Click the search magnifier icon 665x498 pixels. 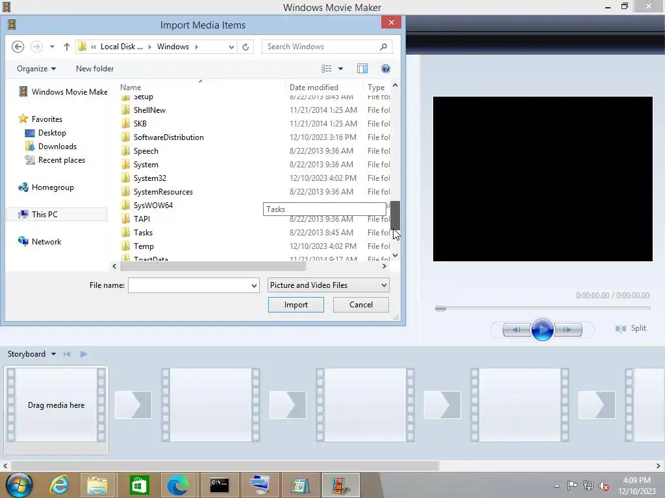[383, 47]
